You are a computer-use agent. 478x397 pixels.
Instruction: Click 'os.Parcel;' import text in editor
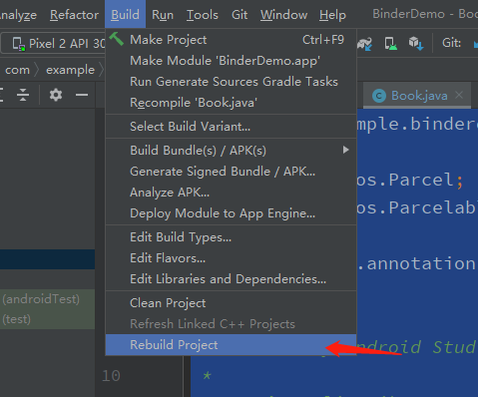coord(410,180)
